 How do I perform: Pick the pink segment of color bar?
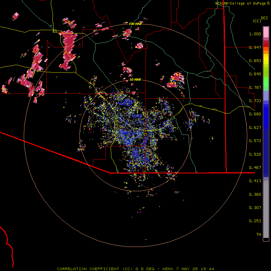266,32
